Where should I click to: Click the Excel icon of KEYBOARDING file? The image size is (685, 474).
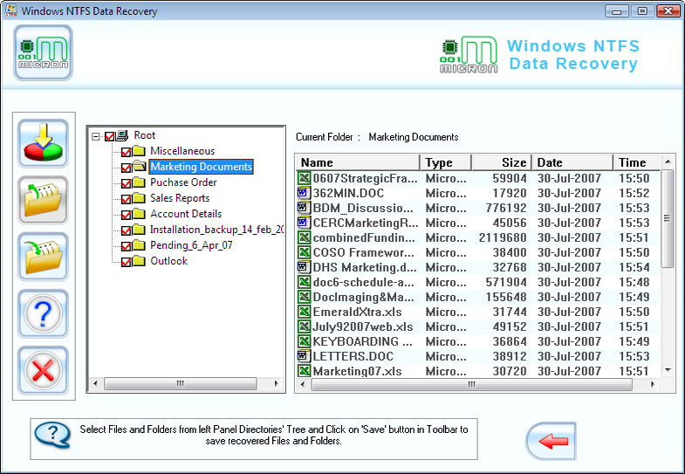(x=304, y=341)
